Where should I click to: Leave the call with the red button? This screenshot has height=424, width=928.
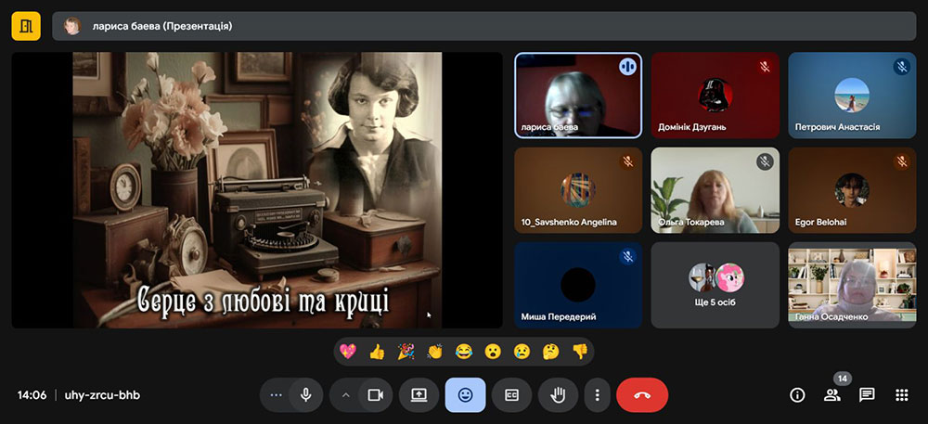point(641,394)
